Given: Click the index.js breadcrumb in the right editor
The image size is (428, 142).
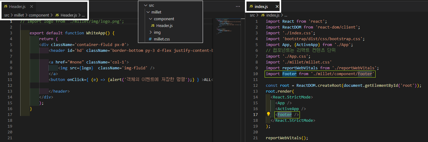Looking at the screenshot, I should 273,15.
